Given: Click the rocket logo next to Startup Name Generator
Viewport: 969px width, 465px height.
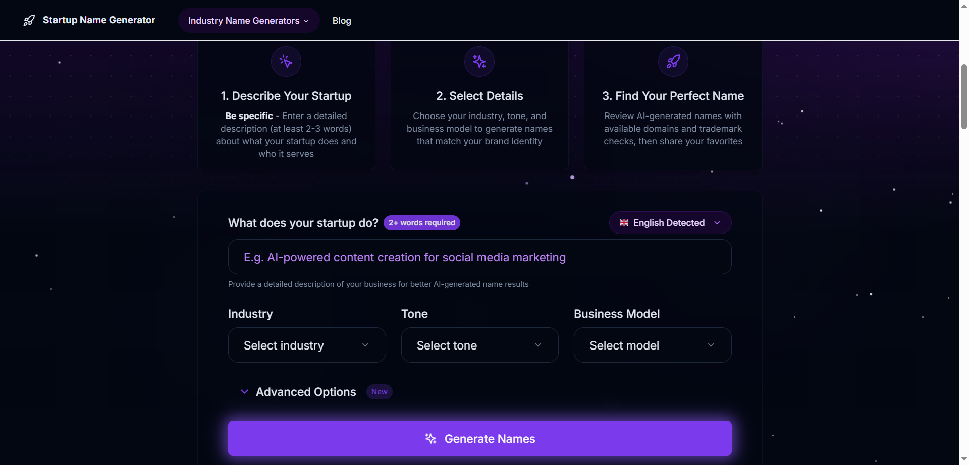Looking at the screenshot, I should (29, 20).
